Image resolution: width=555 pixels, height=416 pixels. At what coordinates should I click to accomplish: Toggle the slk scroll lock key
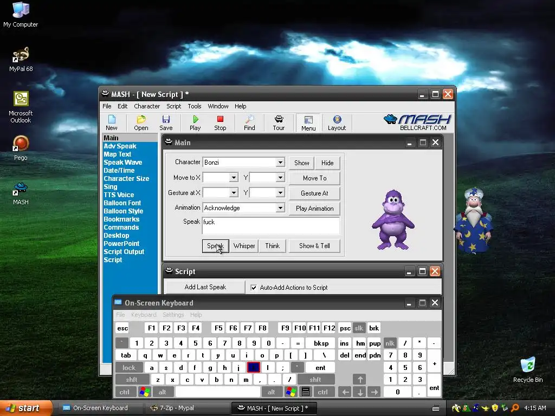(x=359, y=328)
